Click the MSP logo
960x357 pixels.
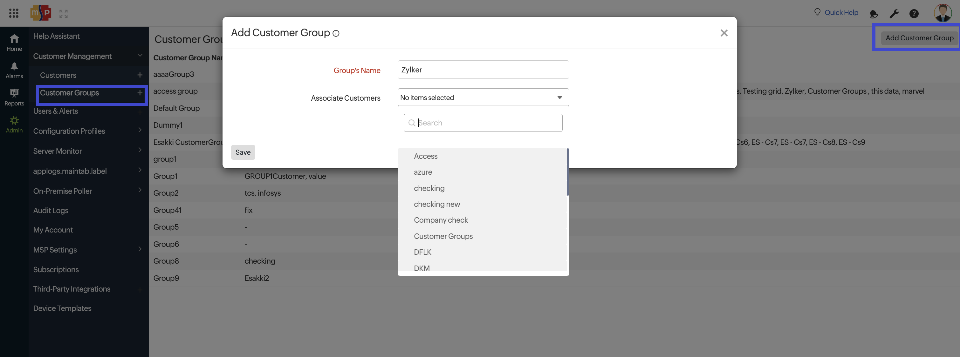tap(41, 12)
